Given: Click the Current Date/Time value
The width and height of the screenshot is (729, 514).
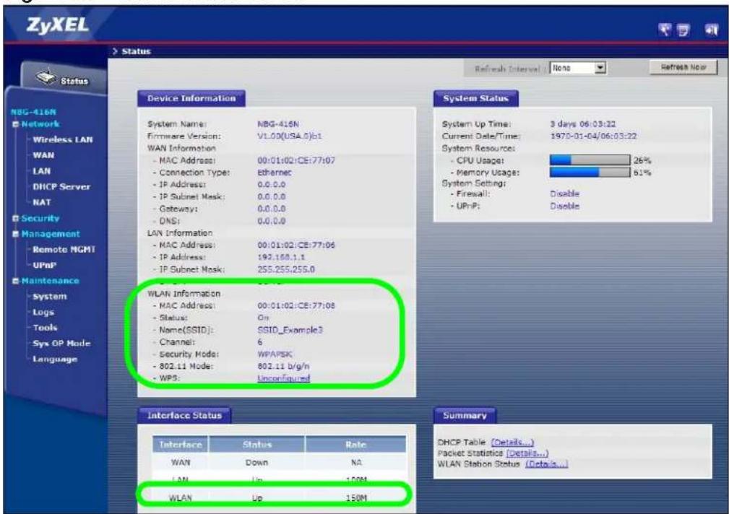Looking at the screenshot, I should 593,136.
